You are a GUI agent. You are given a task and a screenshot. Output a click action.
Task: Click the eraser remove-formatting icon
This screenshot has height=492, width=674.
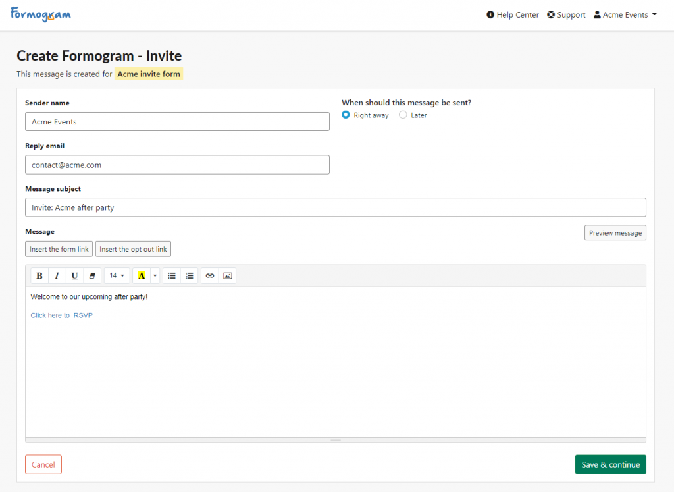[92, 276]
